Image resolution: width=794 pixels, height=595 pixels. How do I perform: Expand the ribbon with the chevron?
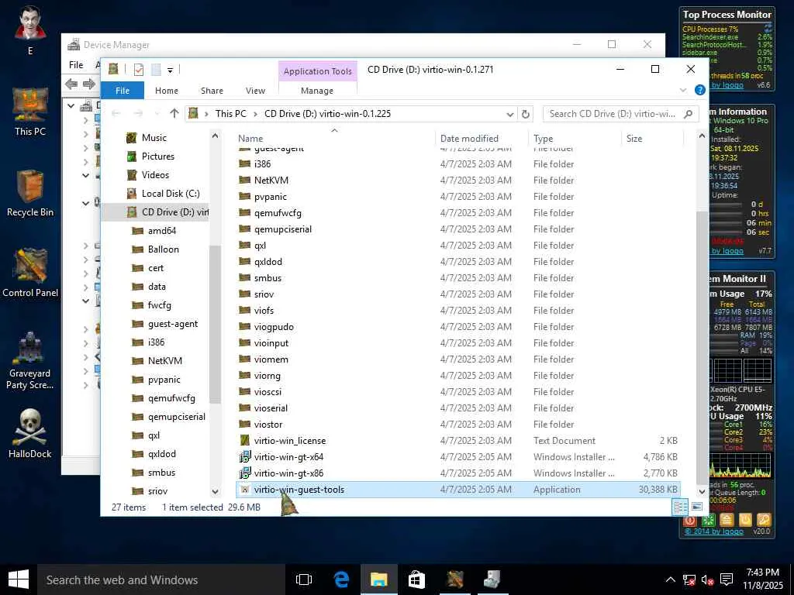[683, 90]
